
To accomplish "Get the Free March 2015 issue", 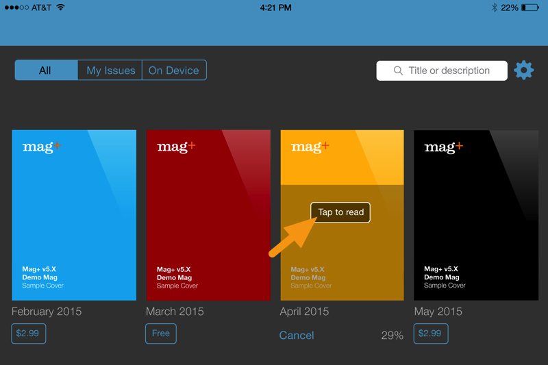I will pos(161,333).
